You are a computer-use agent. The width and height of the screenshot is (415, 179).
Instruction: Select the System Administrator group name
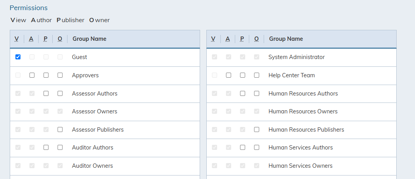(296, 57)
